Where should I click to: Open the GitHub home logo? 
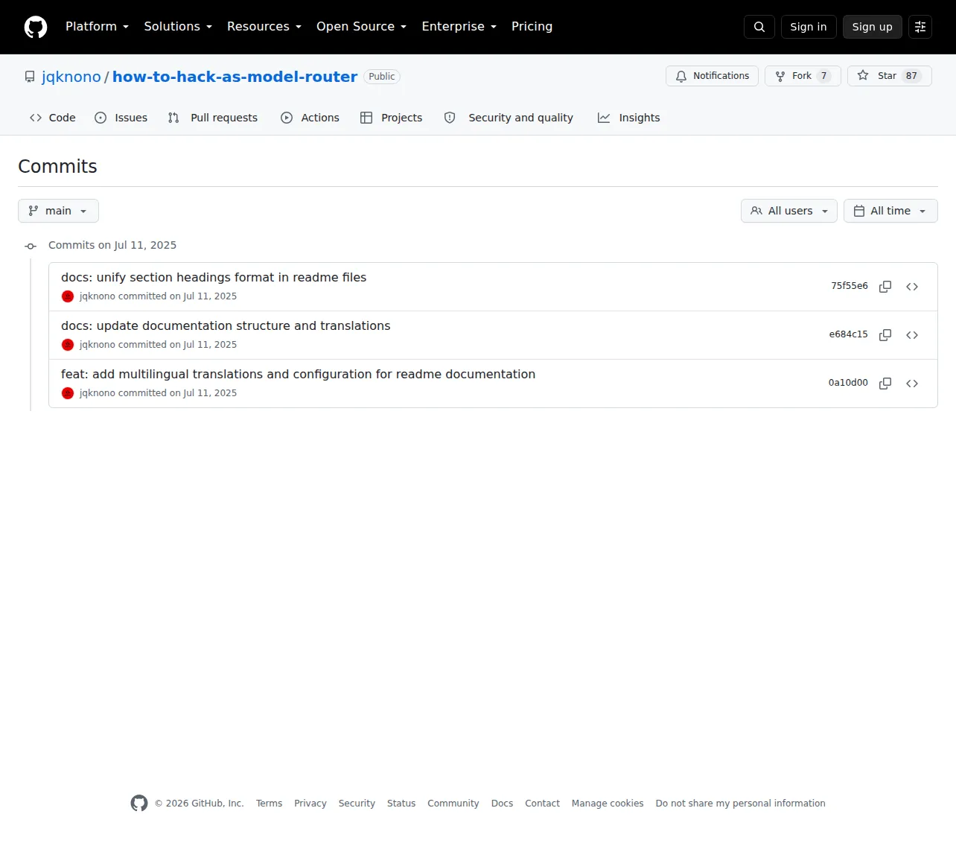36,27
